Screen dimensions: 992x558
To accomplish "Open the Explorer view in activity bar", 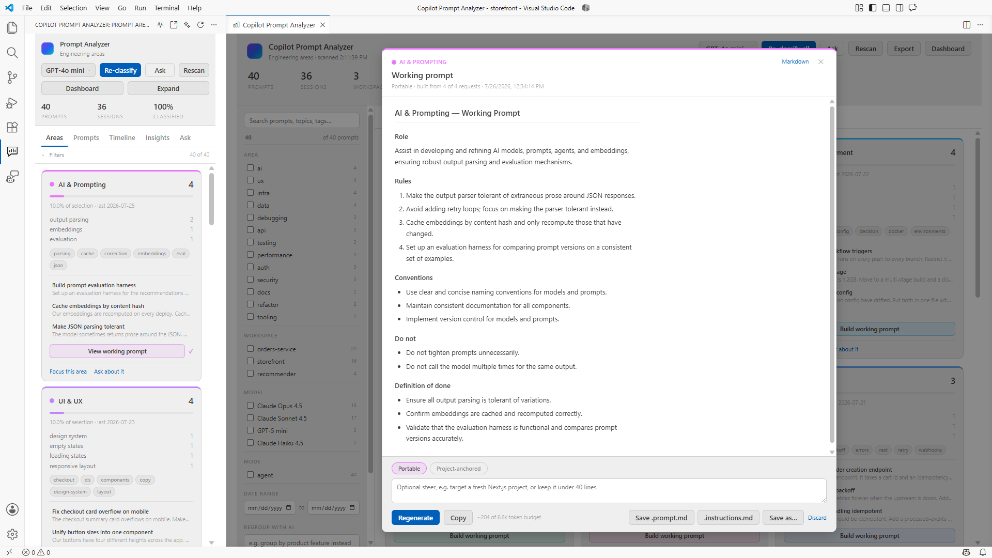I will click(12, 28).
